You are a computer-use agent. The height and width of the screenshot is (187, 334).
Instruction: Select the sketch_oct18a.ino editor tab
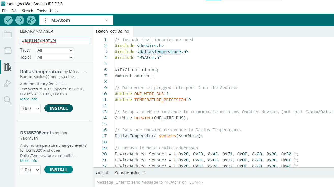coord(112,31)
